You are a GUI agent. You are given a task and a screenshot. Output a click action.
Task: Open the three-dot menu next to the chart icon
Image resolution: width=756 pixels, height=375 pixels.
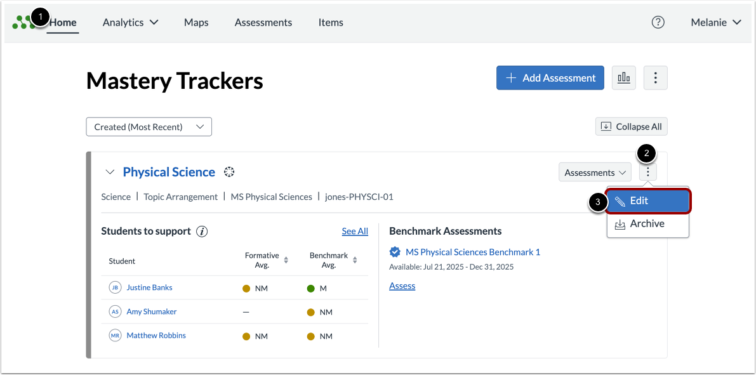click(655, 77)
